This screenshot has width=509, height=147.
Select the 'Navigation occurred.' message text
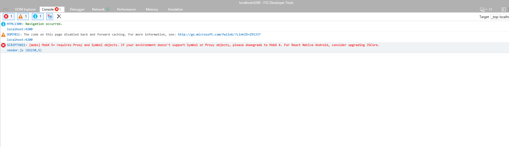[44, 24]
